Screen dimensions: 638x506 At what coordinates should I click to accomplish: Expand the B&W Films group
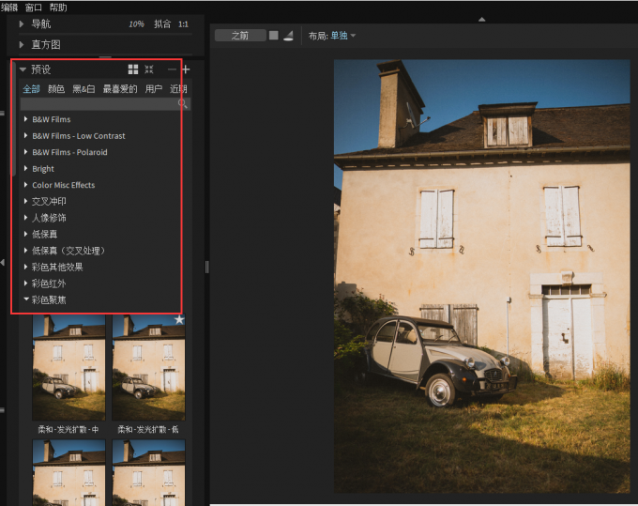pos(25,119)
